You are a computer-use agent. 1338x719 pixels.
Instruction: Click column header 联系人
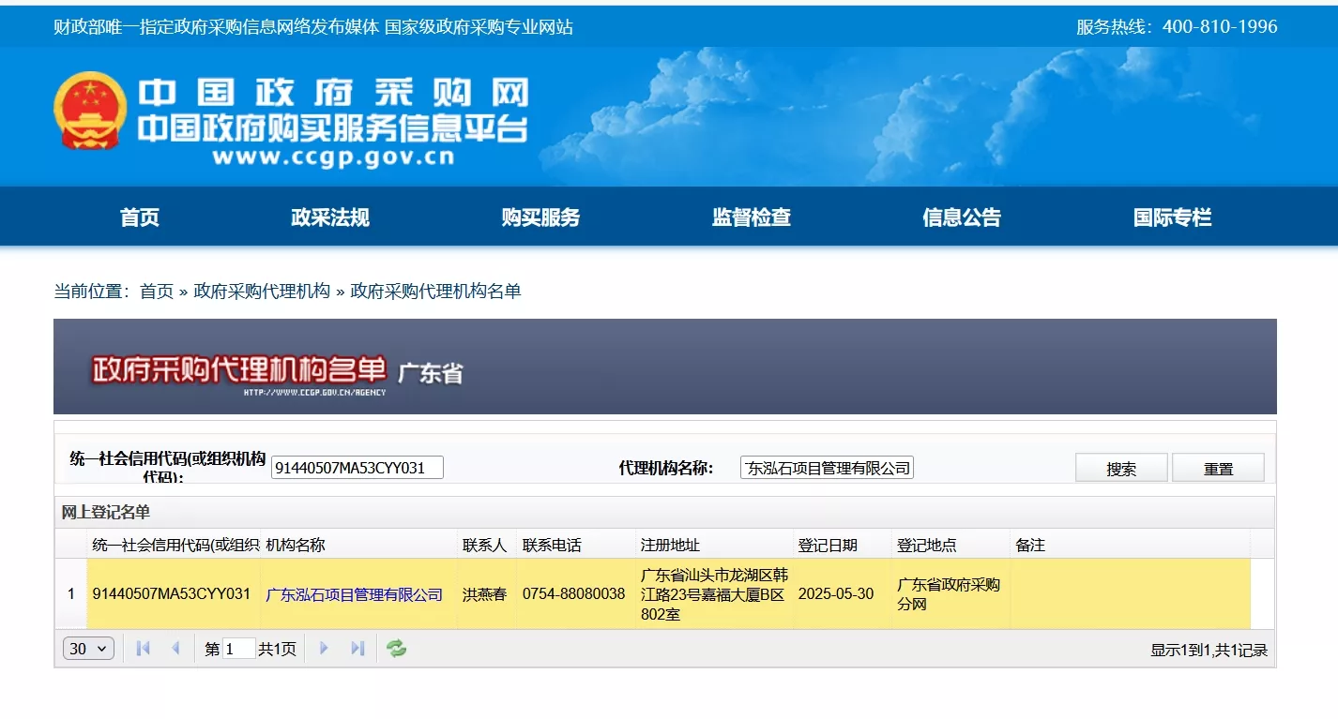click(x=488, y=545)
